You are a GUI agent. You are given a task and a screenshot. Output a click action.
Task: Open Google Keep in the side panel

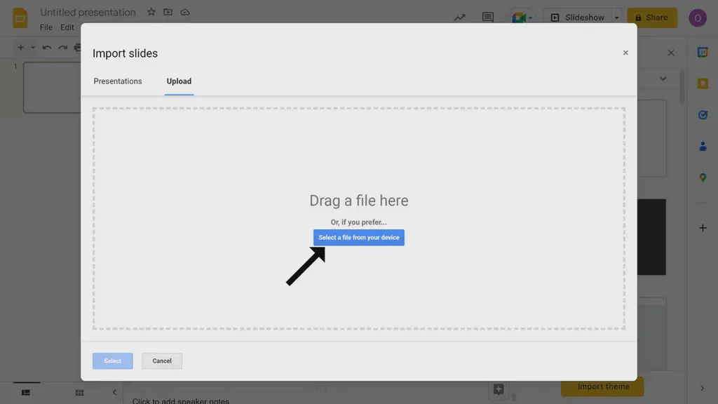(703, 83)
